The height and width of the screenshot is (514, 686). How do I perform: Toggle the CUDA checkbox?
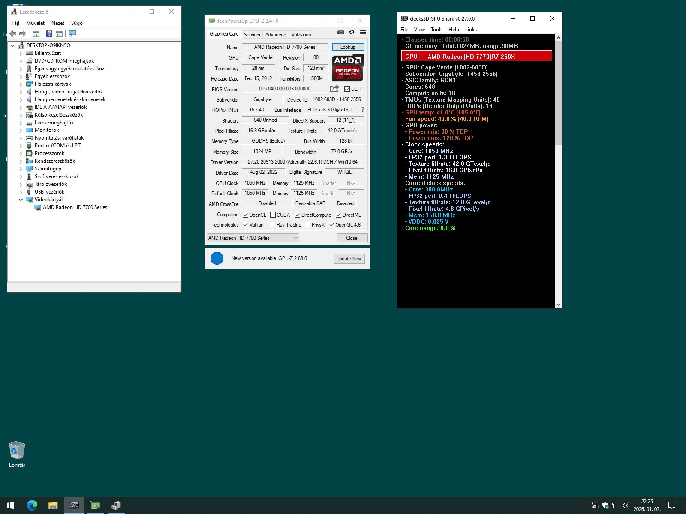click(273, 215)
